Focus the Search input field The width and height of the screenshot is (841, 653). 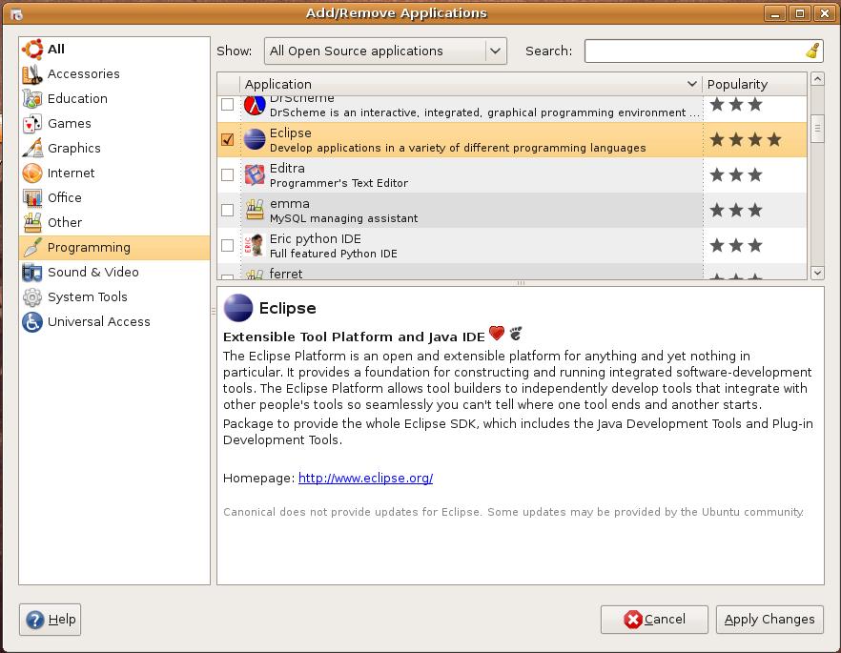[695, 51]
